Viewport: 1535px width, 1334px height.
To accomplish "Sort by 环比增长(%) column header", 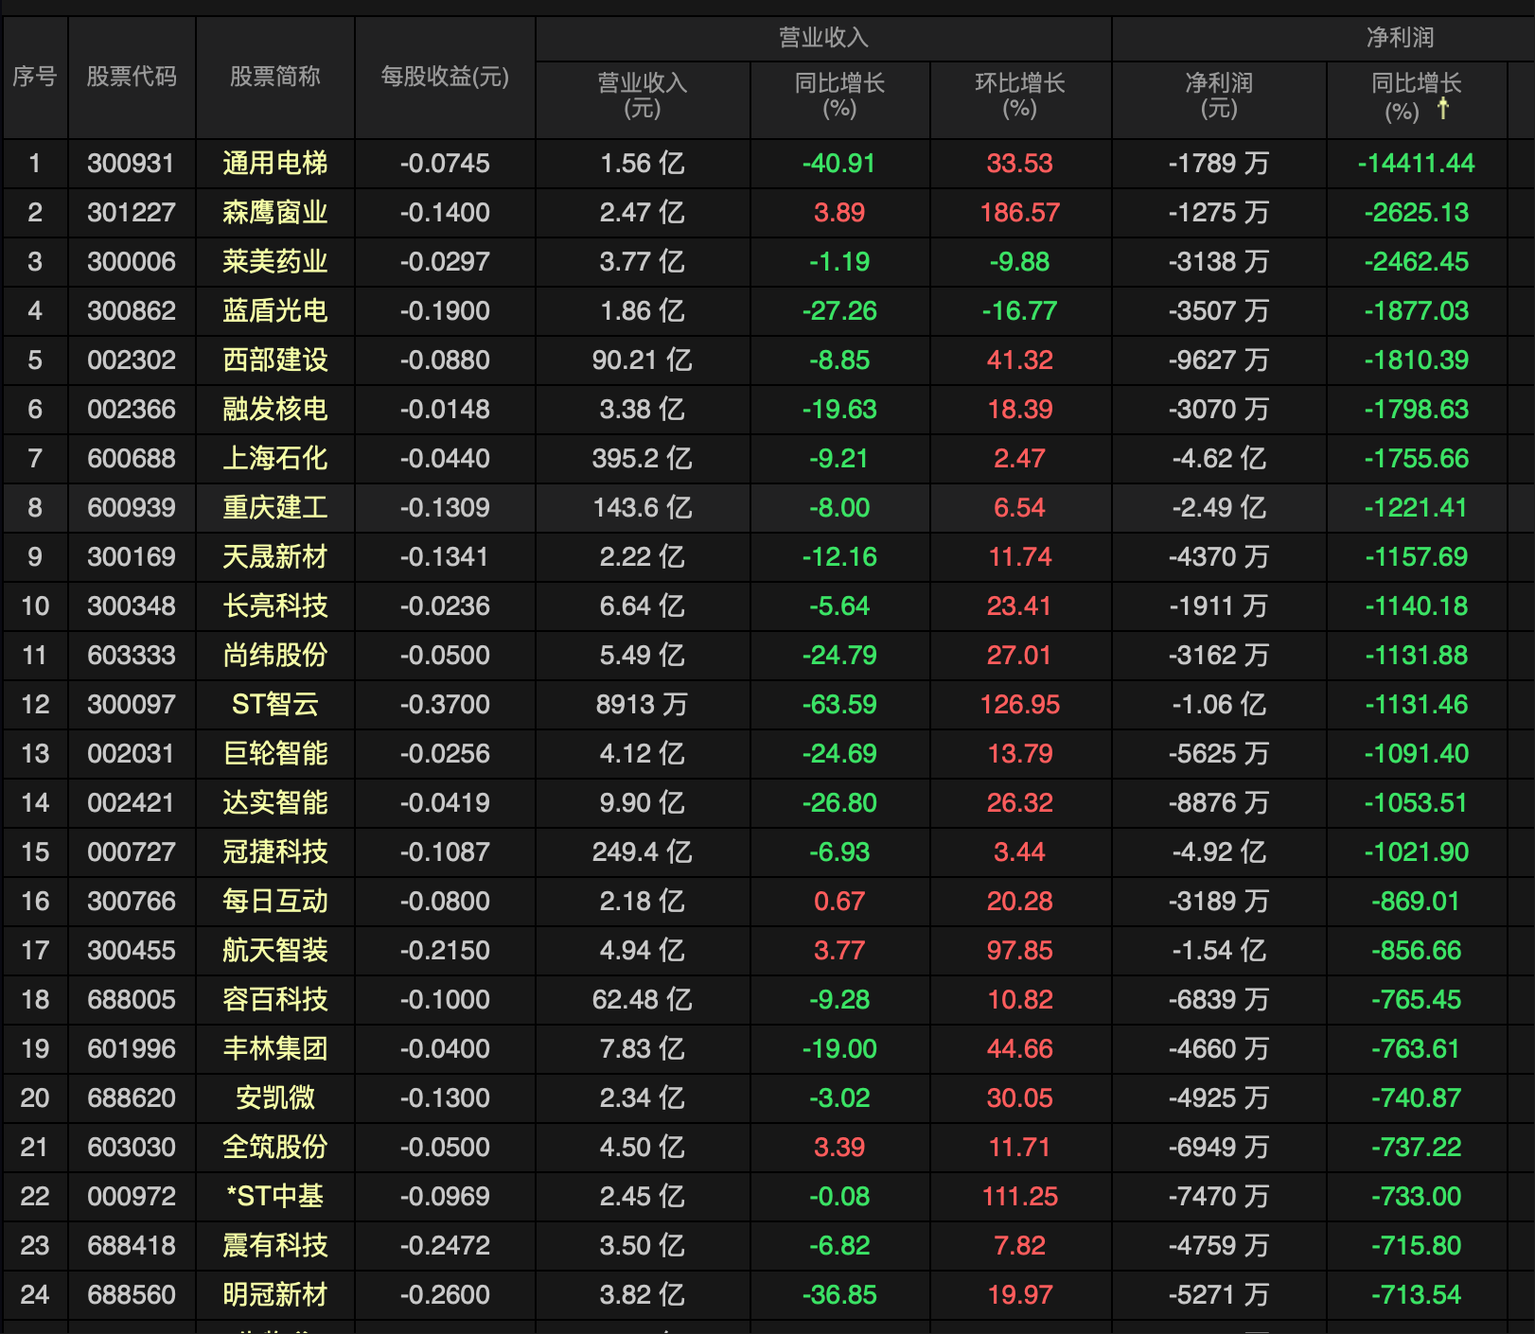I will click(x=1020, y=96).
